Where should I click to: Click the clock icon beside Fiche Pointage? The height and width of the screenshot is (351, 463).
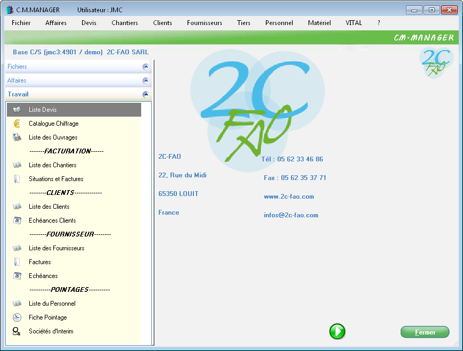pos(17,317)
